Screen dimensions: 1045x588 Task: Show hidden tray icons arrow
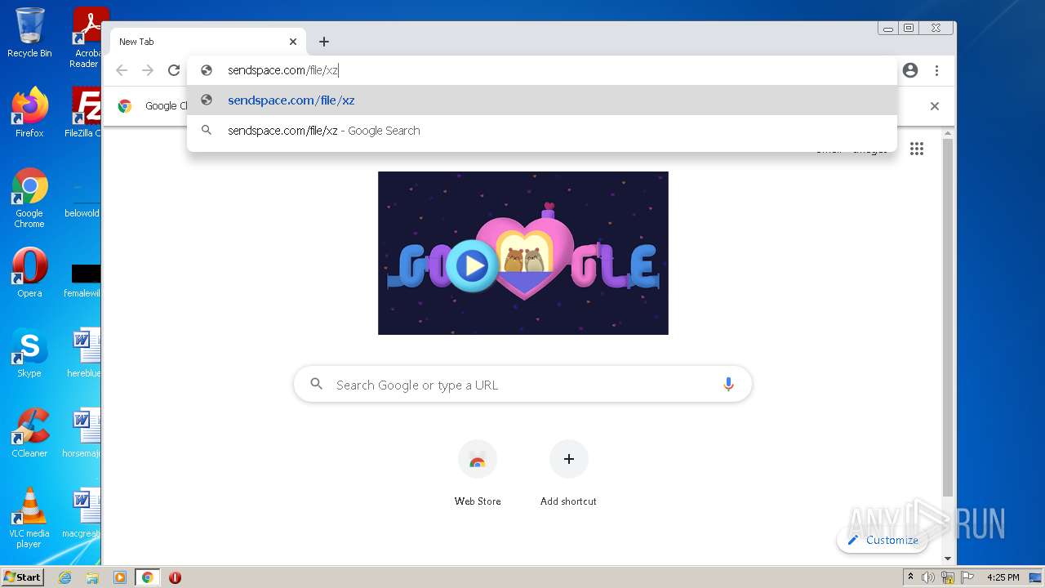click(910, 577)
